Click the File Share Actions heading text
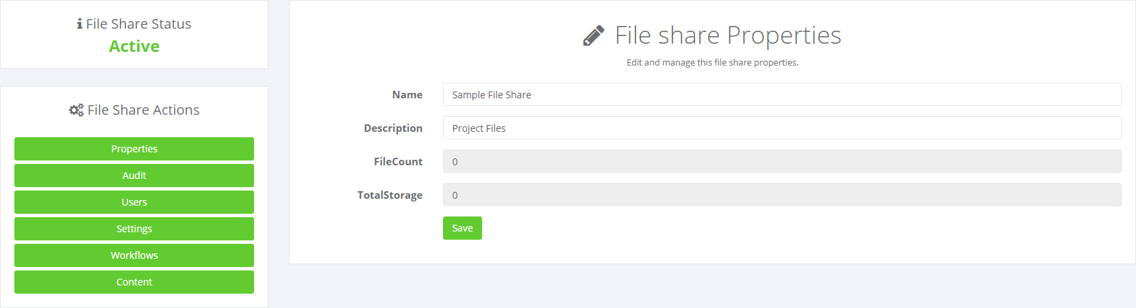 click(144, 110)
